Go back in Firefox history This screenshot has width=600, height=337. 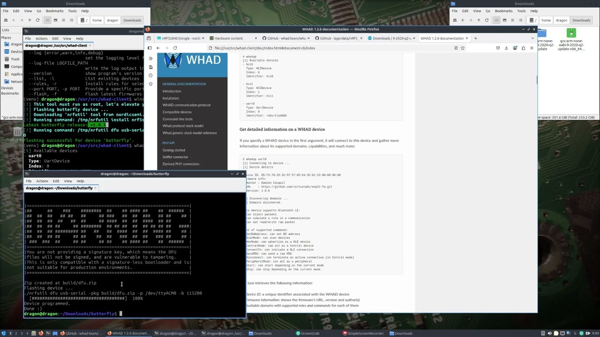158,48
